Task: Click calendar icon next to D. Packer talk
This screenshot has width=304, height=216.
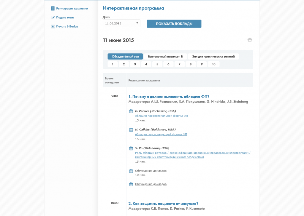Action: [x=131, y=111]
